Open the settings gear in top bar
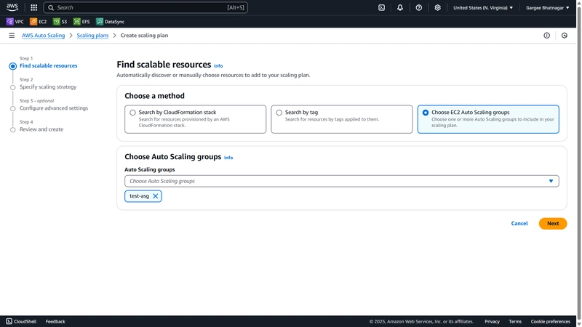This screenshot has height=327, width=582. 437,7
